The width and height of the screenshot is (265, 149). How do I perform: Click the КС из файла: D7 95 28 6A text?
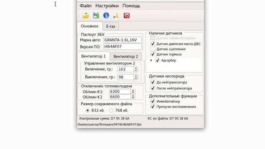coord(168,119)
